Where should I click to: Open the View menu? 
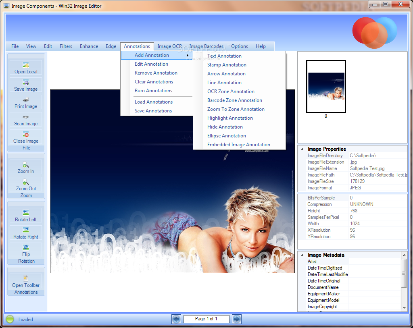click(x=31, y=46)
